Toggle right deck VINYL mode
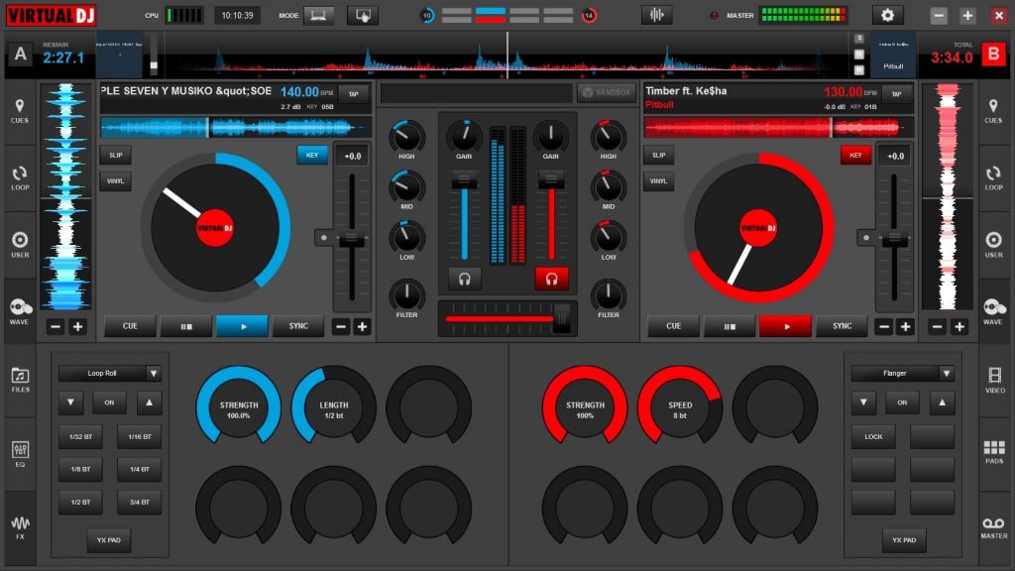The height and width of the screenshot is (571, 1015). [659, 181]
